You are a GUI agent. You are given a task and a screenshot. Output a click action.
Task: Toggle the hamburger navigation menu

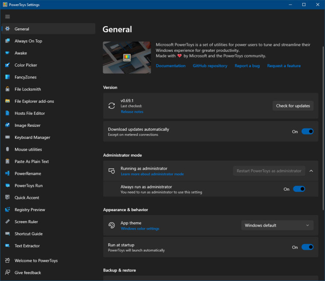tap(7, 17)
